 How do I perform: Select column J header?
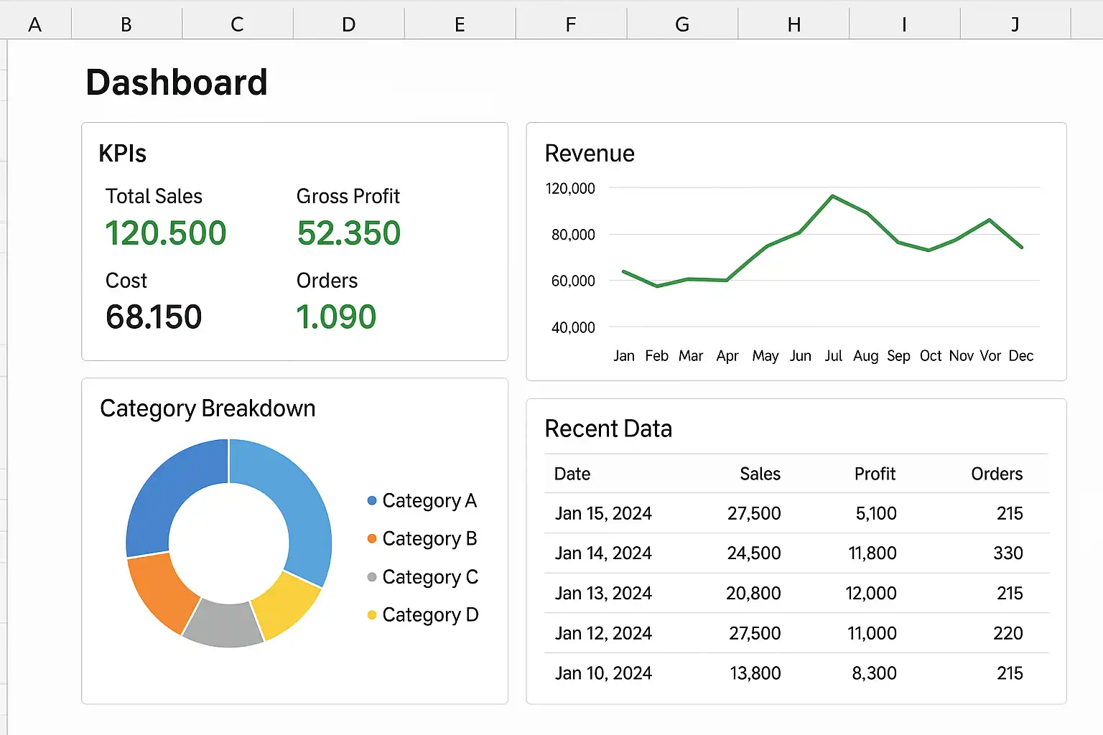tap(1015, 24)
